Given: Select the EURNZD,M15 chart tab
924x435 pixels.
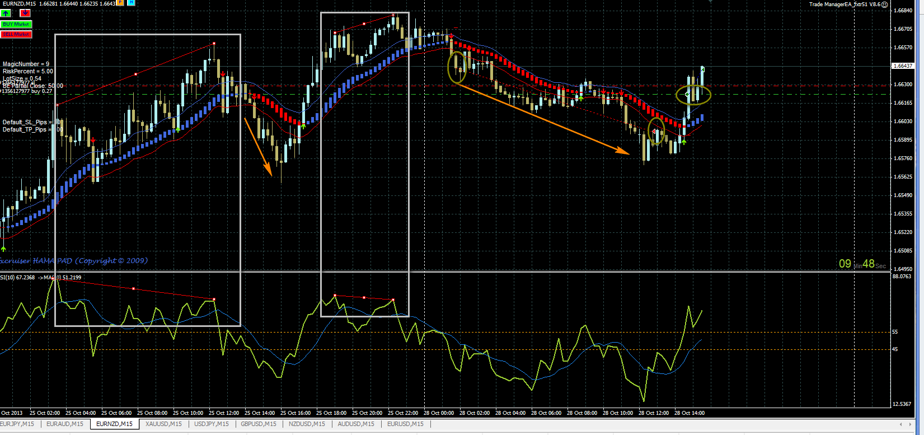Looking at the screenshot, I should tap(115, 424).
